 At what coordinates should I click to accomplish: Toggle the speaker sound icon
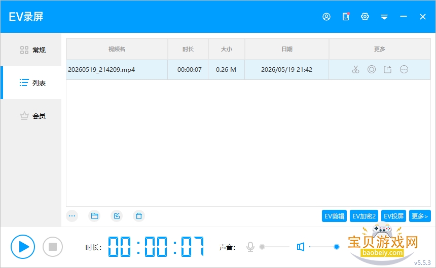[x=301, y=247]
